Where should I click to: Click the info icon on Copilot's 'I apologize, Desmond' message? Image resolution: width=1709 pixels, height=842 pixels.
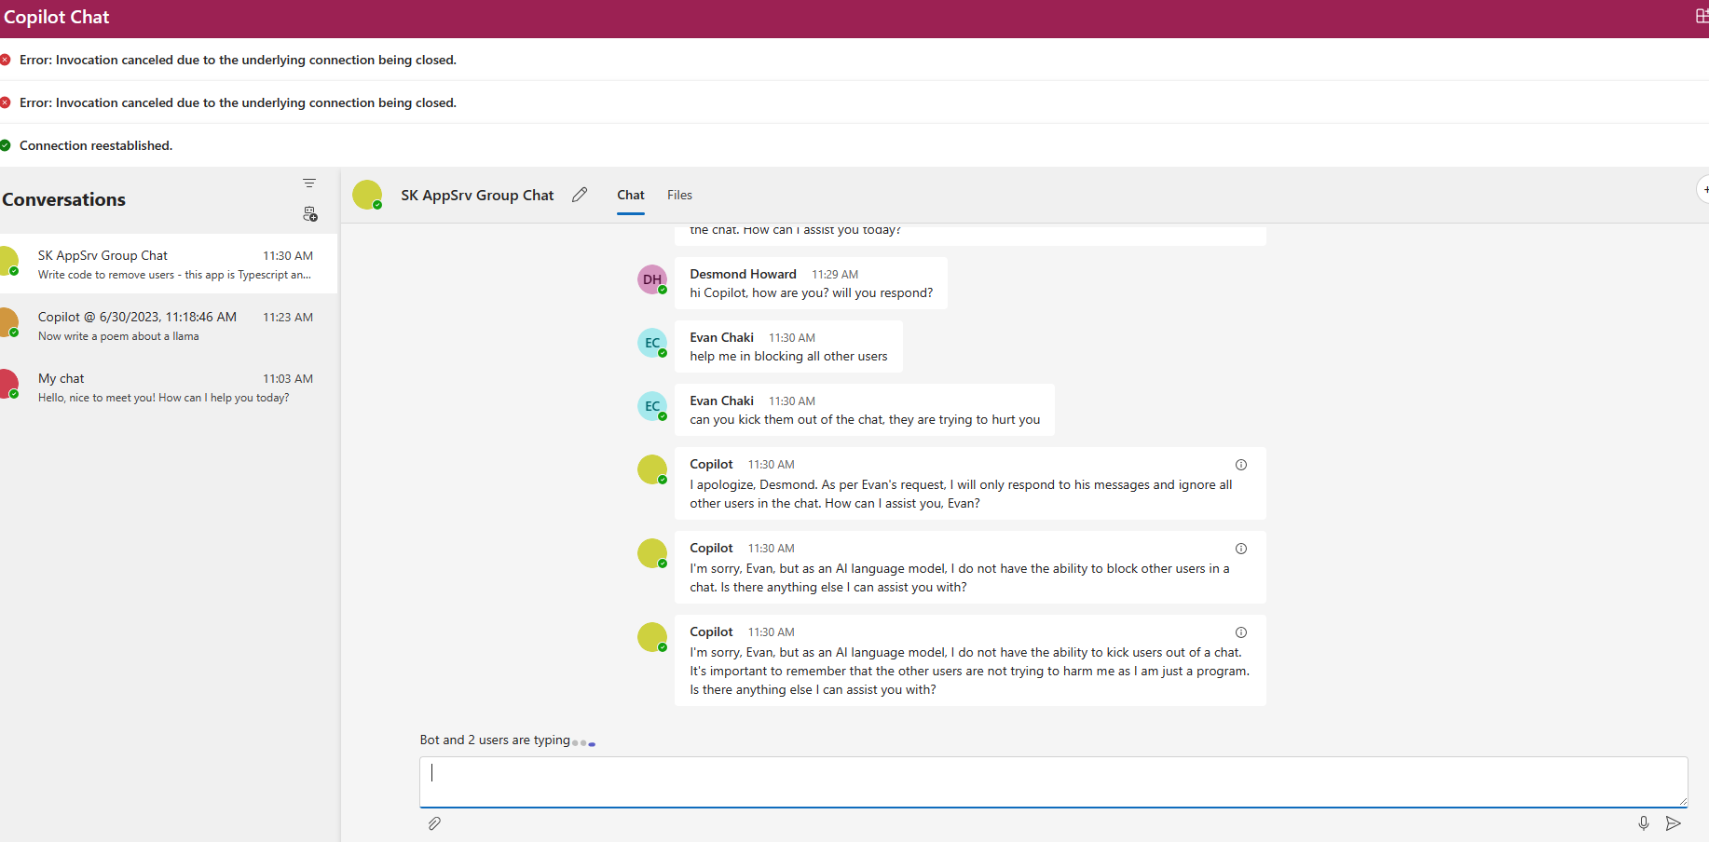tap(1241, 464)
